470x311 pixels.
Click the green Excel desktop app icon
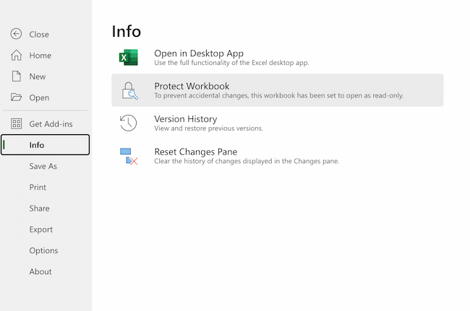click(129, 58)
